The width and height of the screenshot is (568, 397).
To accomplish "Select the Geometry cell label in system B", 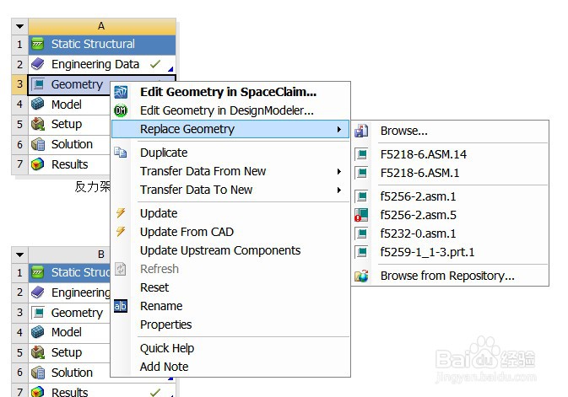I will 77,313.
